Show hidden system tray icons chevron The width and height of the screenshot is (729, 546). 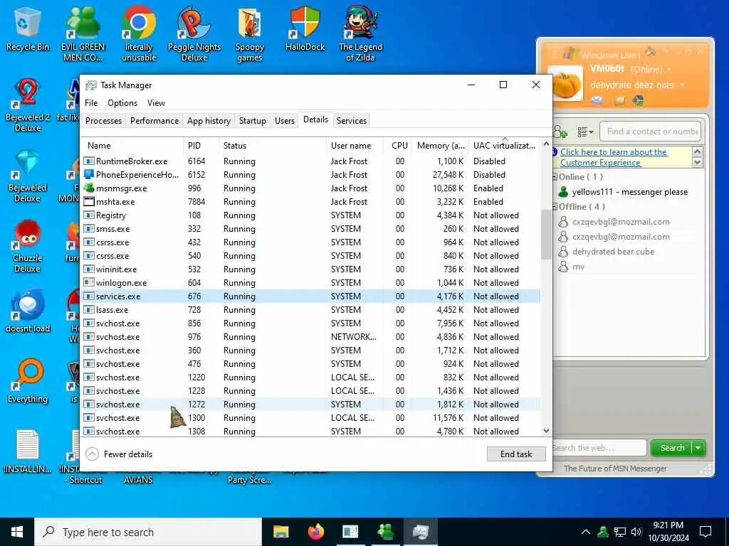pyautogui.click(x=586, y=532)
